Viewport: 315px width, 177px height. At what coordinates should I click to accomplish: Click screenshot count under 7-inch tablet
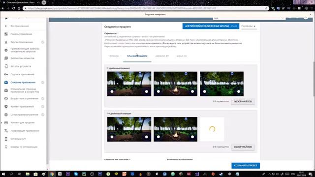point(220,102)
